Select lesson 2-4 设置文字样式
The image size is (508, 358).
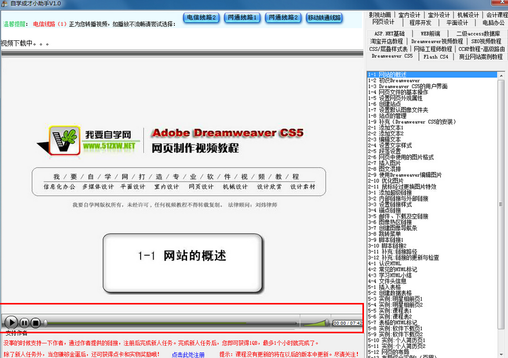point(432,145)
